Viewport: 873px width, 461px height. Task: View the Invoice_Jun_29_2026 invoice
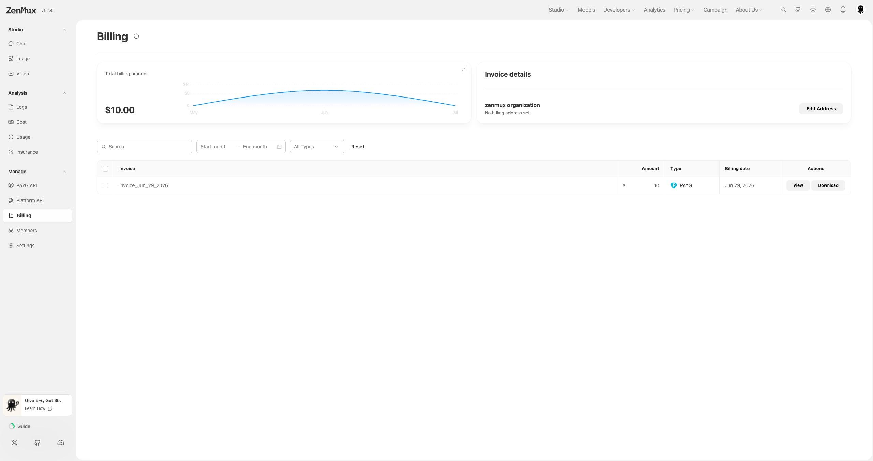point(798,185)
